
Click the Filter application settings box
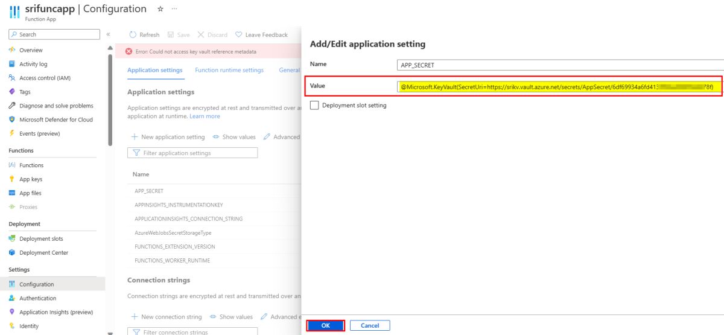click(192, 153)
